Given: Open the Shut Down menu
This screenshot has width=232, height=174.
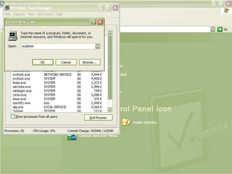Looking at the screenshot, I should point(45,14).
